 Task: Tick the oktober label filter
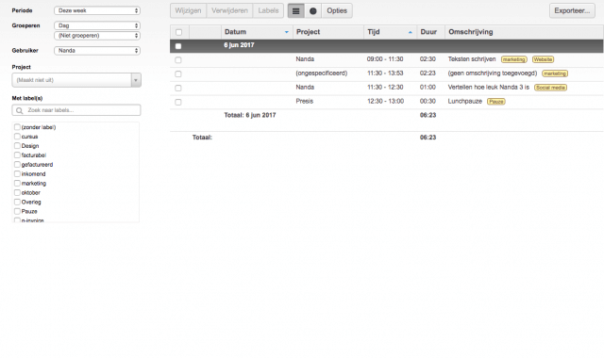[x=17, y=192]
